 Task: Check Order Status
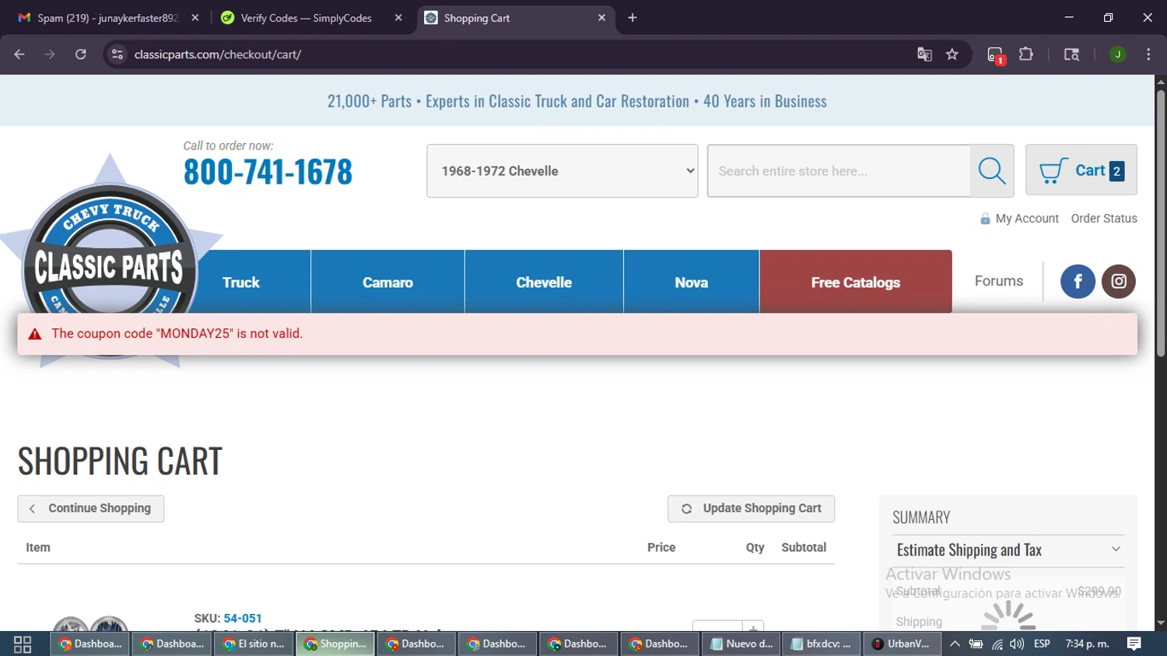(x=1104, y=219)
